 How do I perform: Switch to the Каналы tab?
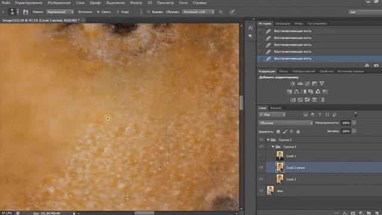coord(276,107)
